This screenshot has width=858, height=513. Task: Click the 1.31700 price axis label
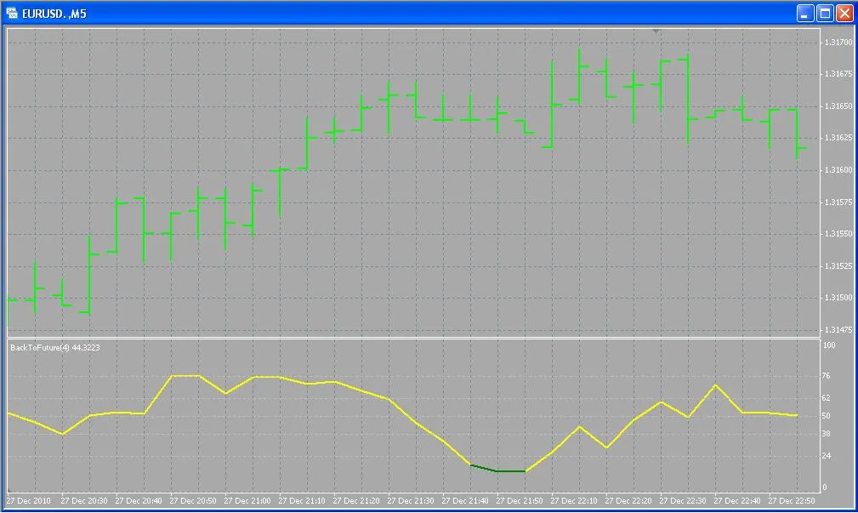tap(837, 43)
